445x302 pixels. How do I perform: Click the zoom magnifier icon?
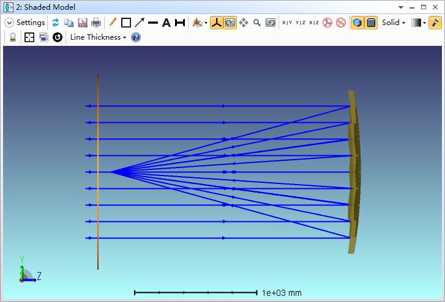tap(257, 23)
